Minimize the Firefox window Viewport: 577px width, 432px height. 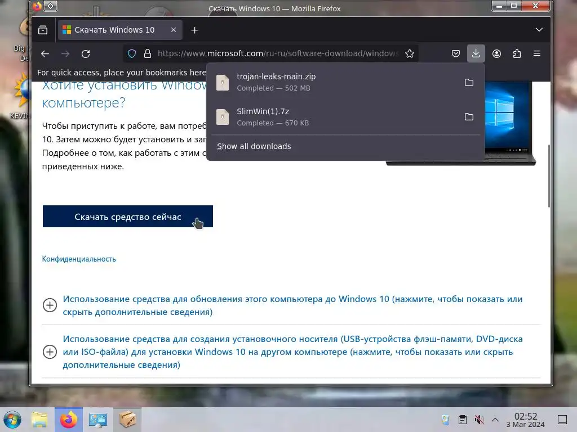499,6
